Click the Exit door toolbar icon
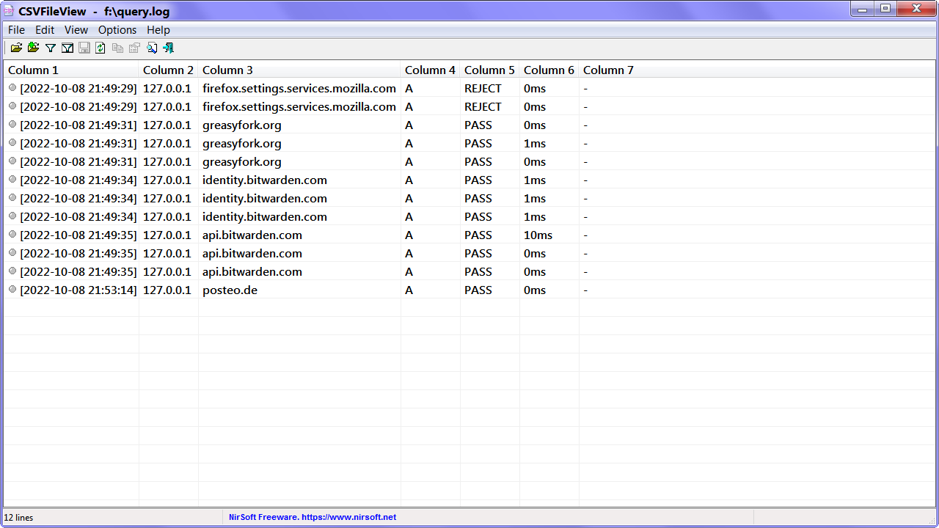 click(168, 48)
